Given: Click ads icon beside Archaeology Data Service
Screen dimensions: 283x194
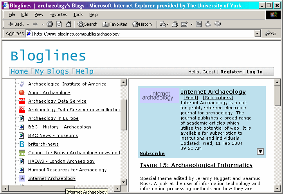Looking at the screenshot, I should coord(22,101).
